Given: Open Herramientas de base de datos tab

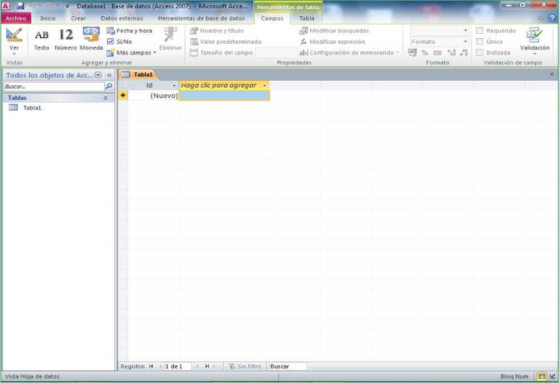Looking at the screenshot, I should point(201,18).
